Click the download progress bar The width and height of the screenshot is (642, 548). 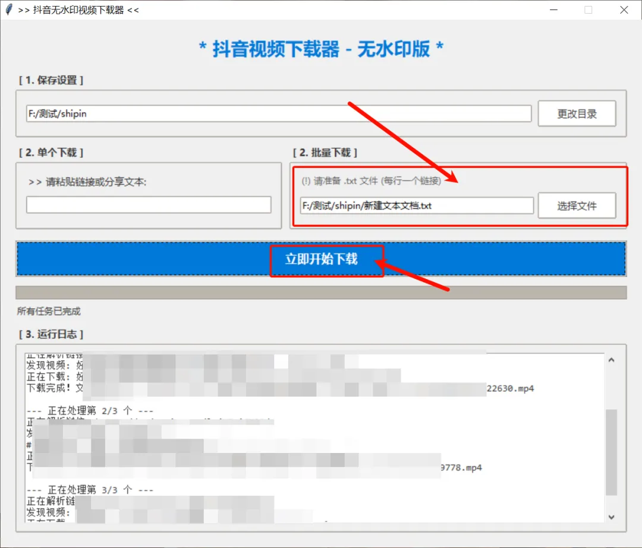(321, 292)
